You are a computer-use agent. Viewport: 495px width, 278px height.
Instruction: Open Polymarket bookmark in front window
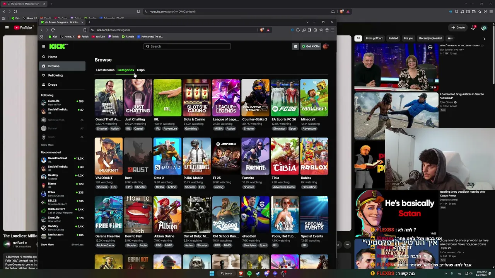click(150, 37)
